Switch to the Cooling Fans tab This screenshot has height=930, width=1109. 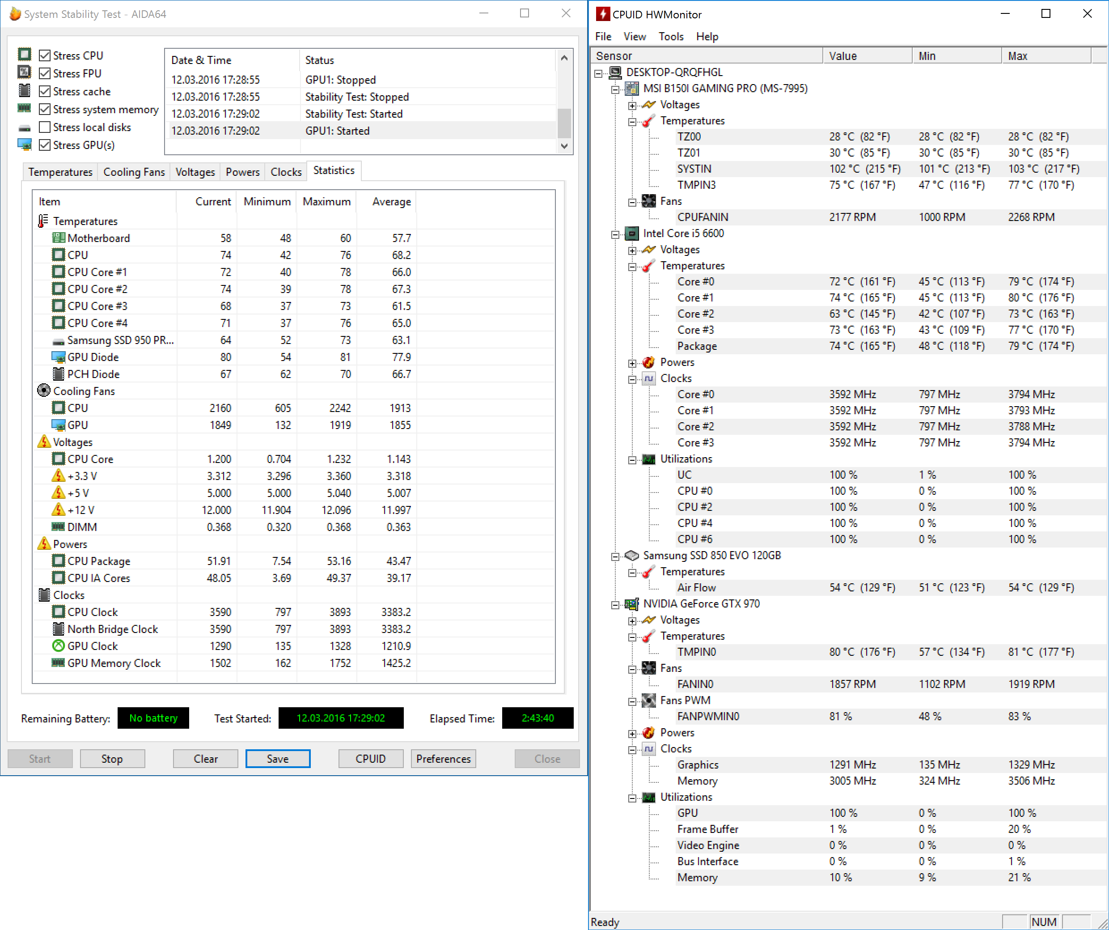pos(134,172)
